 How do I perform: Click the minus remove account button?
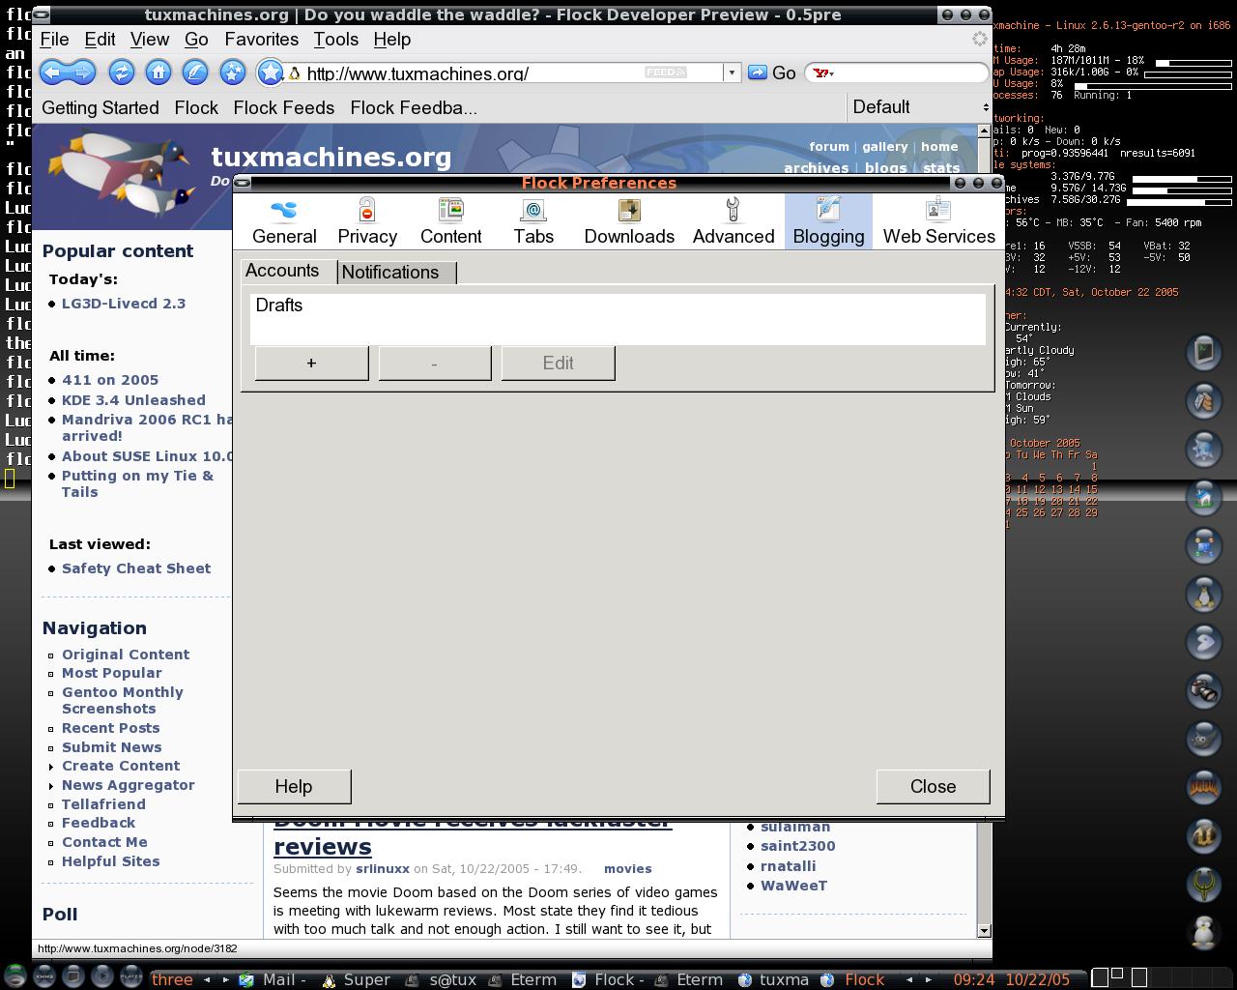[434, 363]
